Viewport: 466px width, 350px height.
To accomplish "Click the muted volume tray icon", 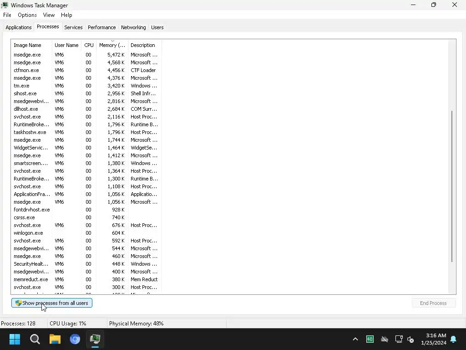I will tap(410, 339).
